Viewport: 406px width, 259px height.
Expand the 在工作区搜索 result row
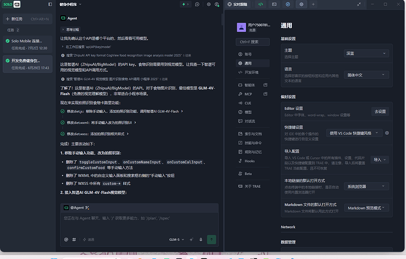[86, 47]
